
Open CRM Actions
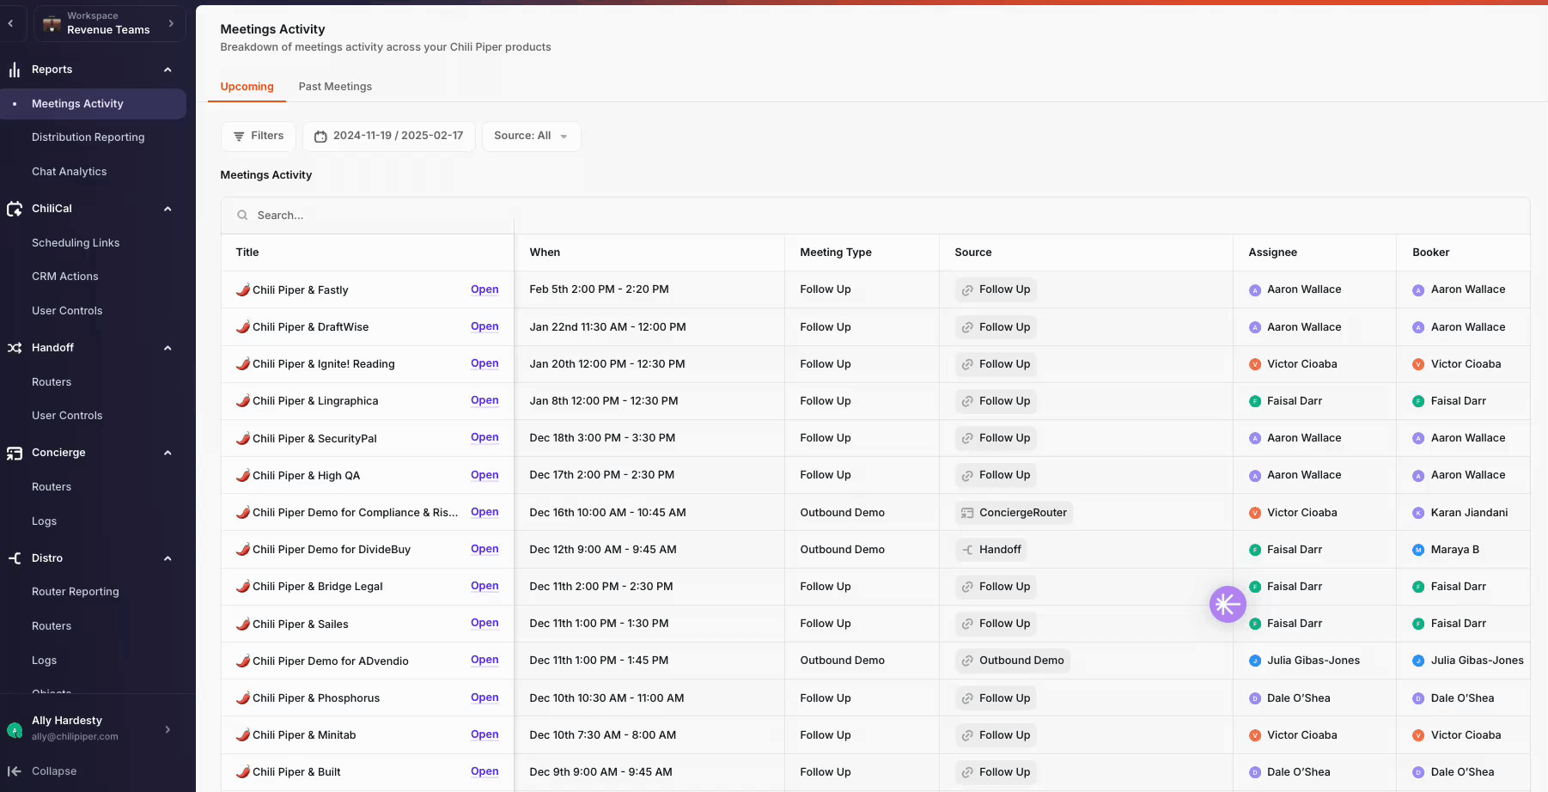coord(64,277)
